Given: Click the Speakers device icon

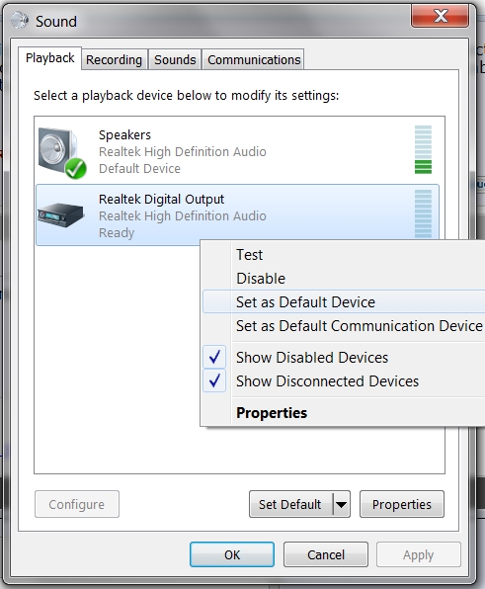Looking at the screenshot, I should pos(62,153).
